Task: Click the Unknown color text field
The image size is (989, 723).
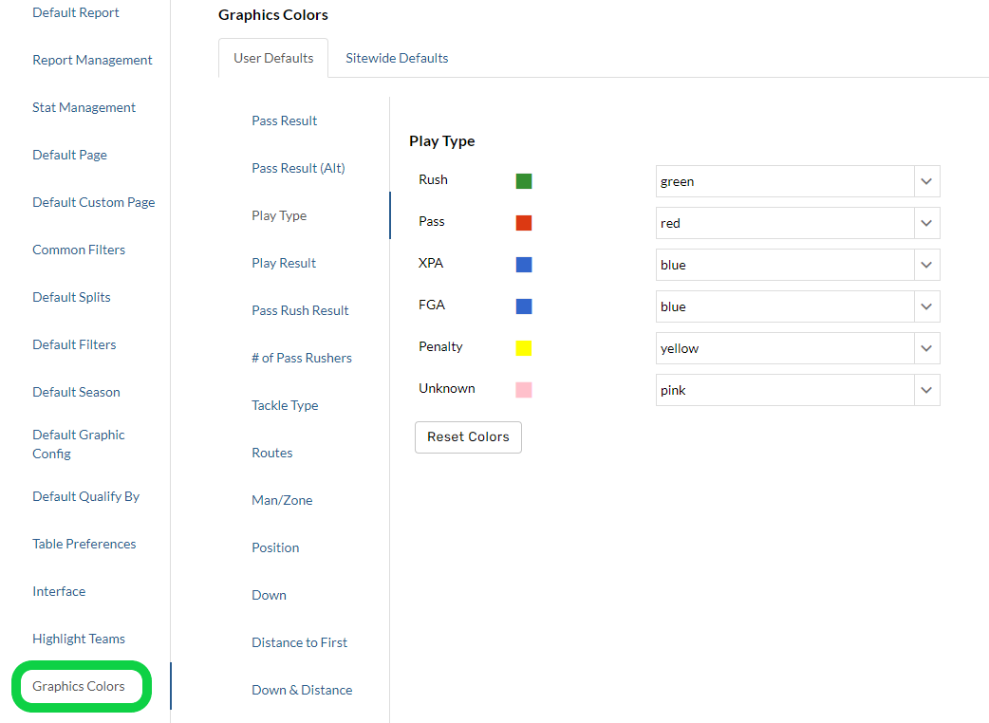Action: [x=784, y=390]
